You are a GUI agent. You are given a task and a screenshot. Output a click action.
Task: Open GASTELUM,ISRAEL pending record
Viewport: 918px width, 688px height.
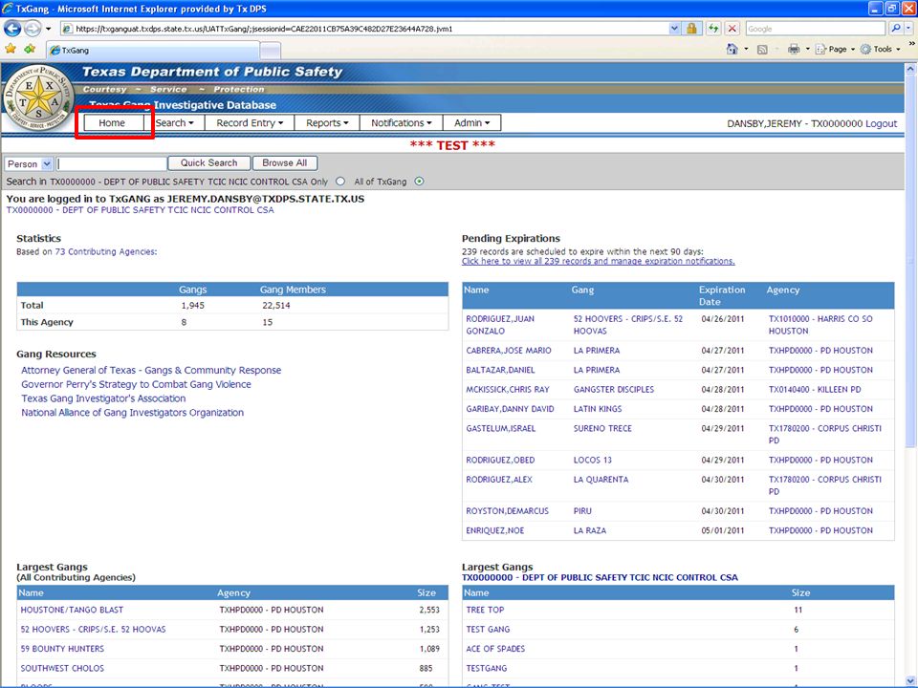[500, 428]
